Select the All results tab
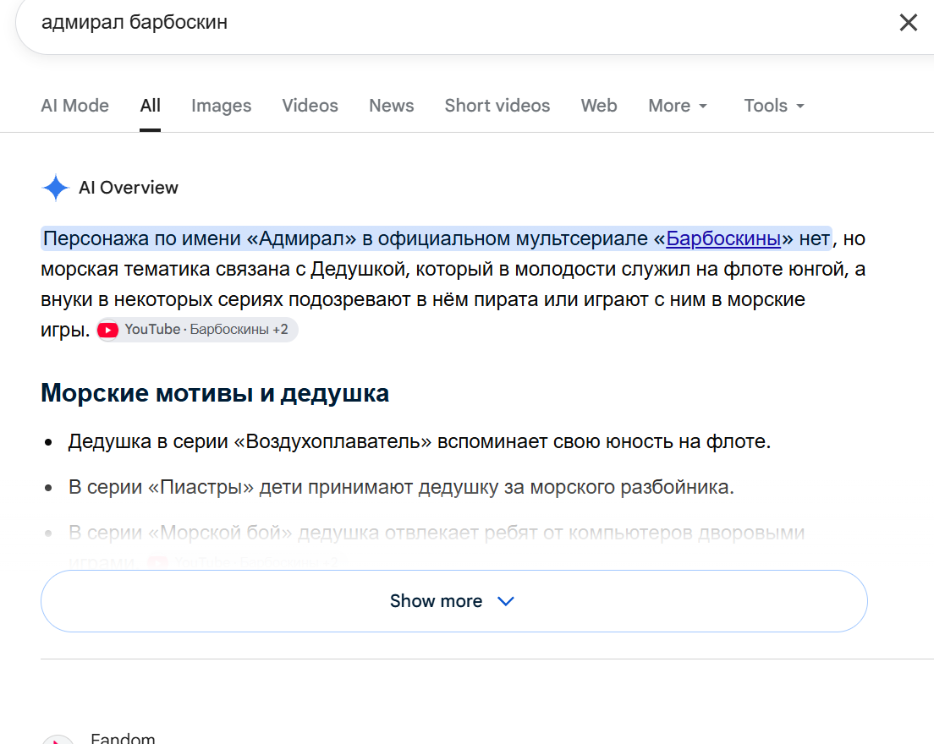Image resolution: width=934 pixels, height=744 pixels. pyautogui.click(x=150, y=106)
